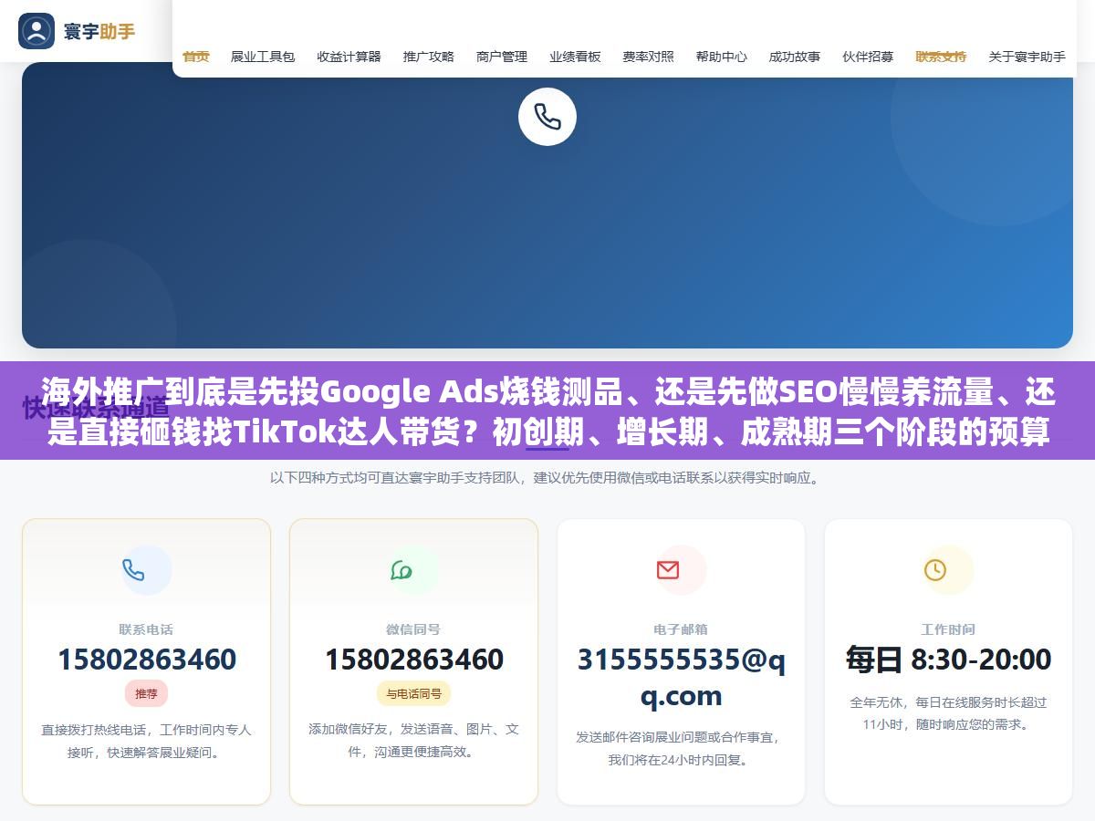Image resolution: width=1095 pixels, height=821 pixels.
Task: Open 帮助中心 from the navigation bar
Action: click(x=722, y=57)
